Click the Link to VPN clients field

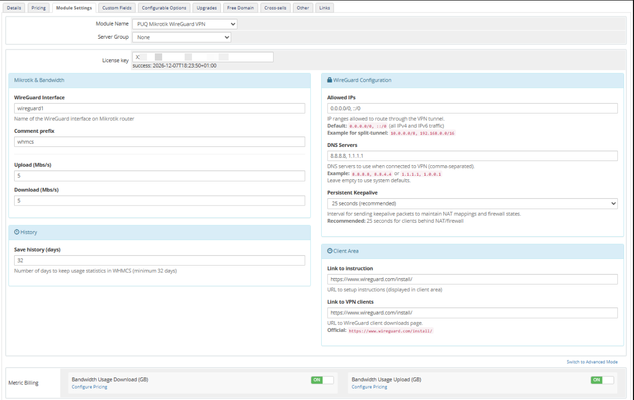(x=472, y=313)
